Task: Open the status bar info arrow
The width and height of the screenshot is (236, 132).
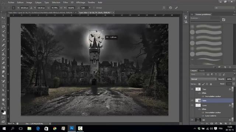Action: (50, 124)
